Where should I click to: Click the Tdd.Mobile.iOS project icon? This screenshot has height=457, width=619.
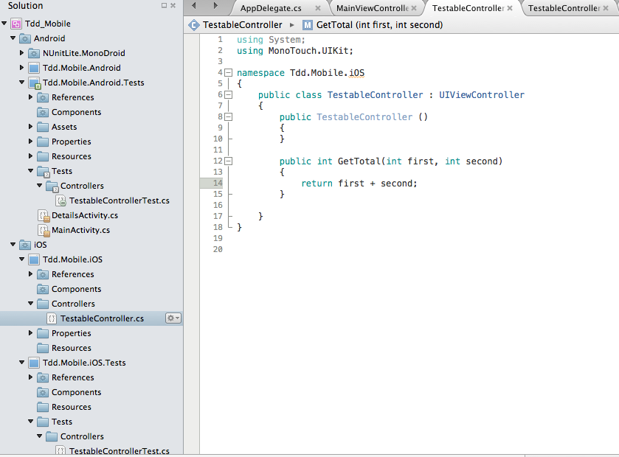(x=34, y=259)
